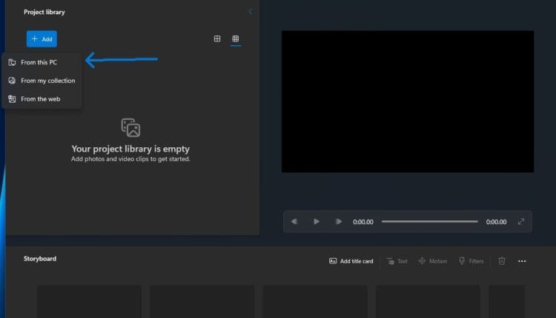Choose From the web option

pos(42,99)
